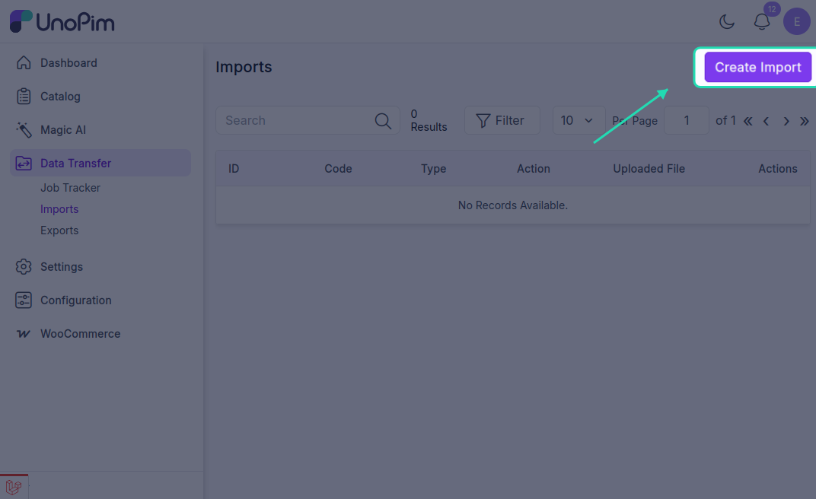816x499 pixels.
Task: Click the Action column header
Action: [534, 168]
